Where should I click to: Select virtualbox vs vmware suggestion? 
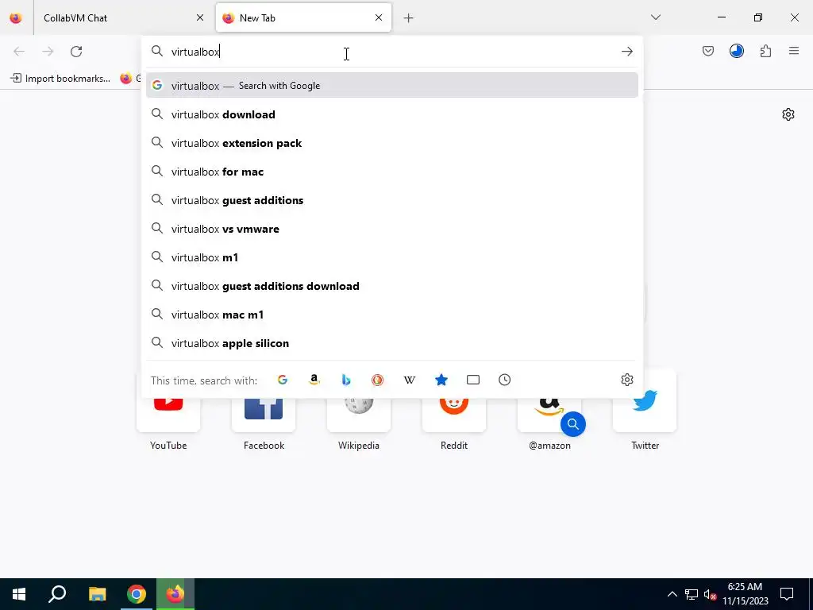coord(391,228)
